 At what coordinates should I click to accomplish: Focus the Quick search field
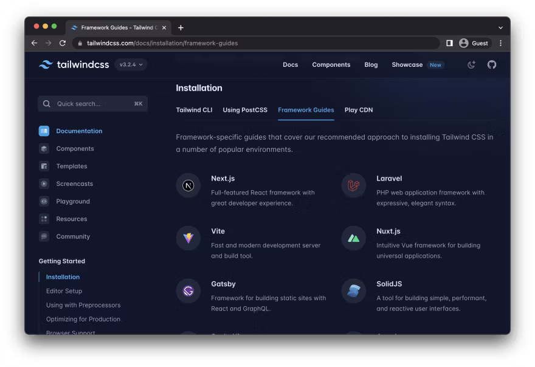(93, 104)
